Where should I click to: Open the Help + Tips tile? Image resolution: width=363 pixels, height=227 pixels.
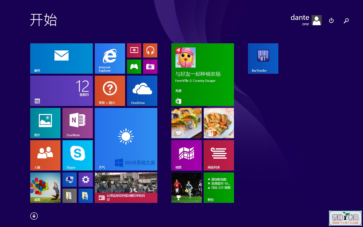(x=110, y=91)
